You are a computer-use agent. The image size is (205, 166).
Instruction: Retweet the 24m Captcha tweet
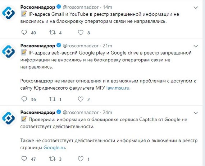click(52, 159)
